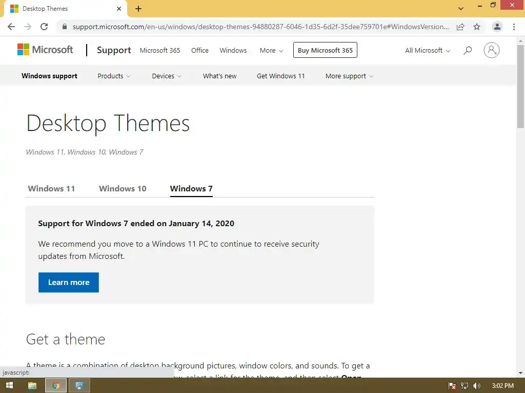Expand the All Microsoft menu
Screen dimensions: 525x393
pos(428,51)
